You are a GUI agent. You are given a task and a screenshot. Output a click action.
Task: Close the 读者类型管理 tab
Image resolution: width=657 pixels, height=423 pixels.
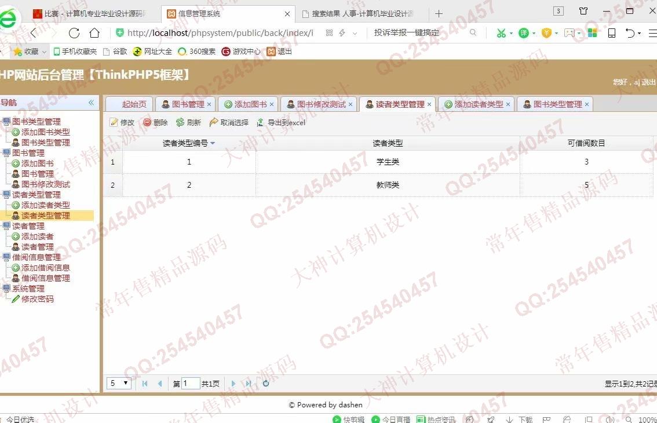click(429, 104)
